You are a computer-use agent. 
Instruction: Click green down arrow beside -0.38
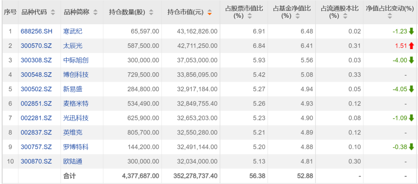pyautogui.click(x=411, y=147)
